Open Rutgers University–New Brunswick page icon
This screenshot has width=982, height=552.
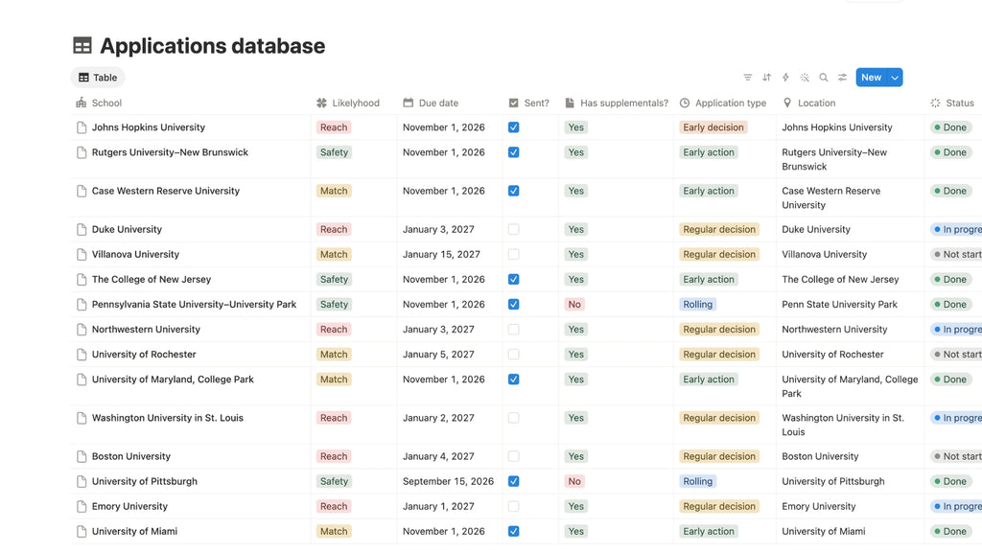tap(82, 152)
